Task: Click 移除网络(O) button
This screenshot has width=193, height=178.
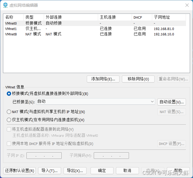Action: [138, 79]
